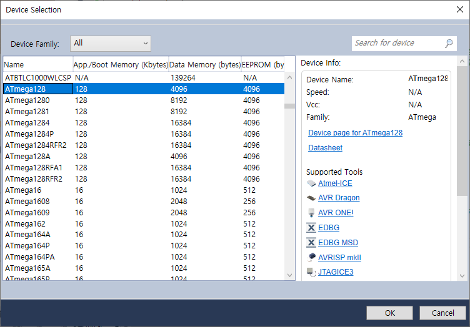Open the EDBG link
This screenshot has height=327, width=470.
329,228
